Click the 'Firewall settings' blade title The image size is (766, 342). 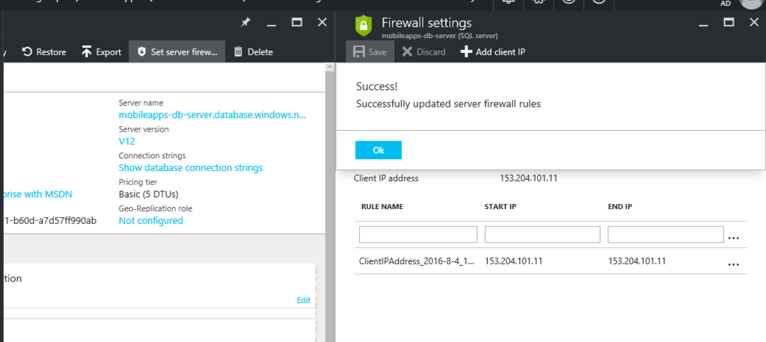(426, 22)
